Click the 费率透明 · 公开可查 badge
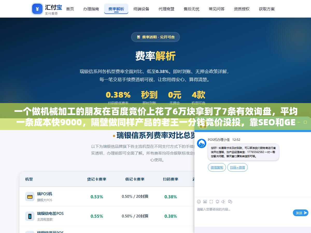The image size is (311, 233). click(x=155, y=37)
